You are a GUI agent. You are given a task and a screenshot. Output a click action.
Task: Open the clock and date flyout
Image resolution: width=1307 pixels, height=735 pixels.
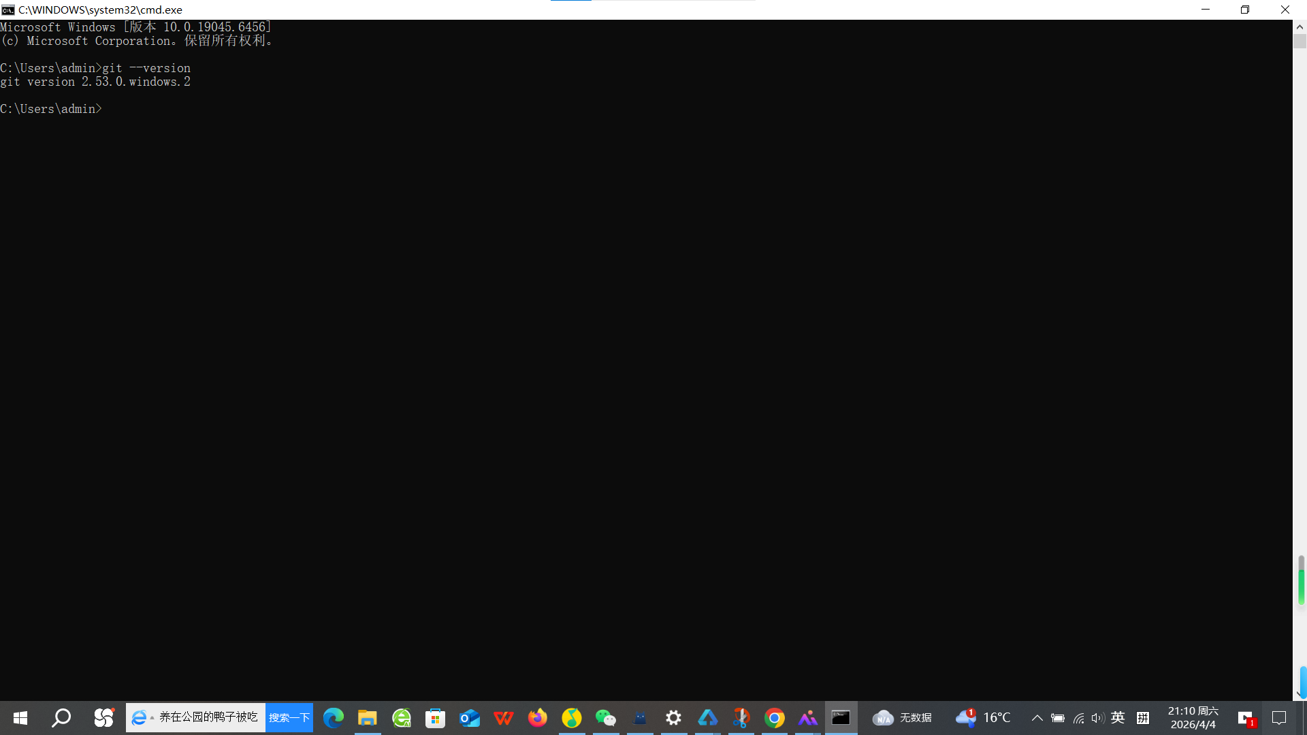pyautogui.click(x=1193, y=718)
